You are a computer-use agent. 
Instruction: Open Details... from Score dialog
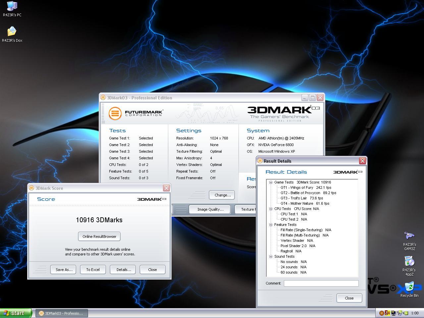point(123,270)
